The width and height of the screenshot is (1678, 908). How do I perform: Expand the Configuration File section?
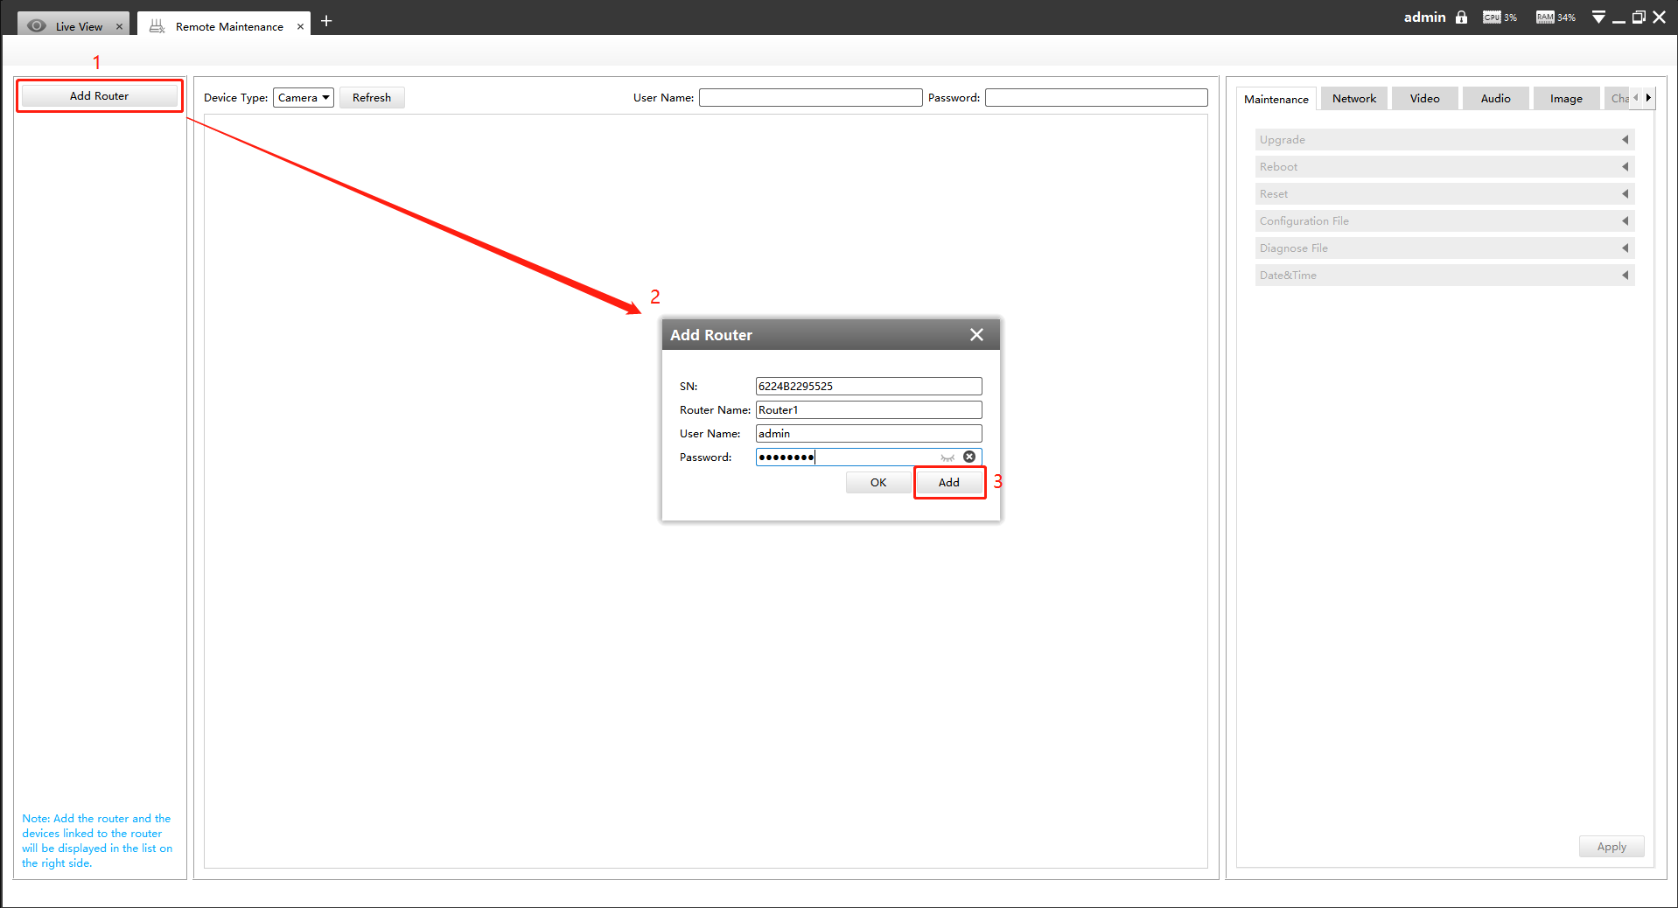[x=1444, y=221]
